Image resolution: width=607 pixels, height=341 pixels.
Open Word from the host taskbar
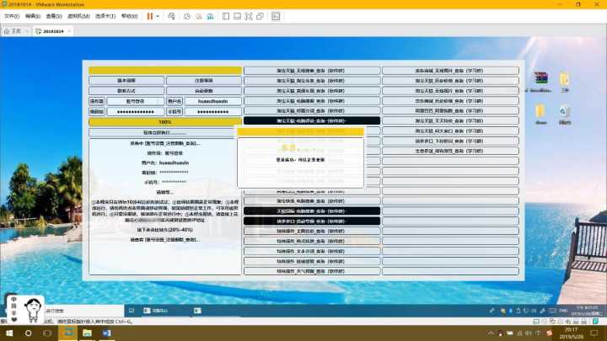point(107,333)
